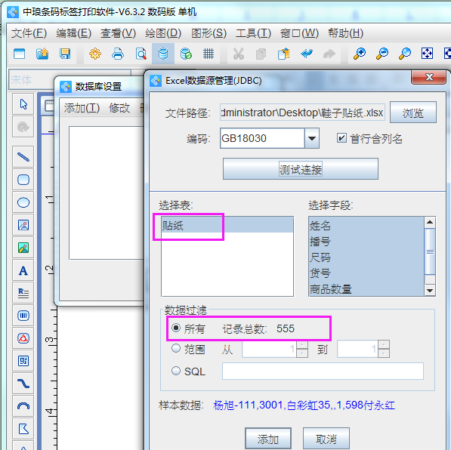Toggle the 首行含列名 checkbox
This screenshot has height=450, width=451.
tap(341, 138)
